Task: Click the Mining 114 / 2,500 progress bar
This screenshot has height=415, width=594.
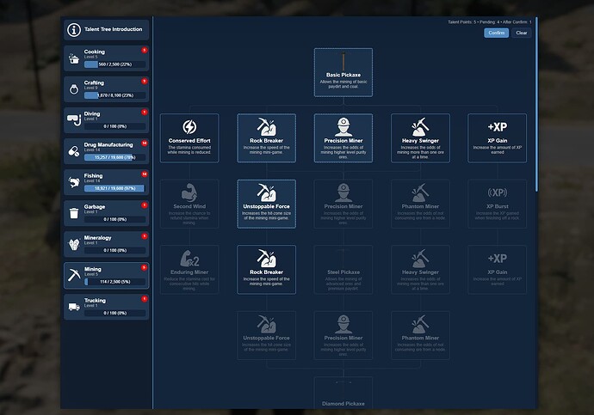Action: pyautogui.click(x=114, y=282)
